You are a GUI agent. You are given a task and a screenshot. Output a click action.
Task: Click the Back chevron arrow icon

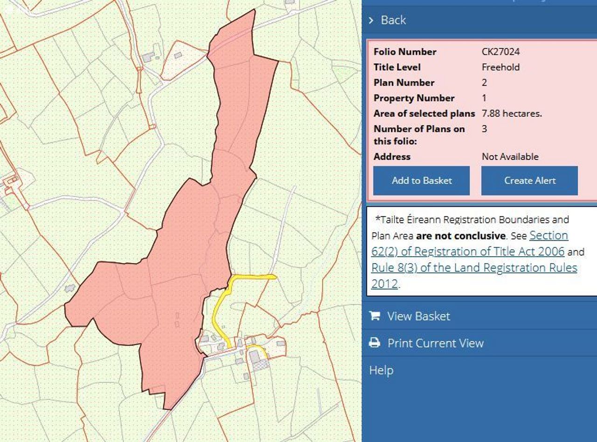(371, 20)
